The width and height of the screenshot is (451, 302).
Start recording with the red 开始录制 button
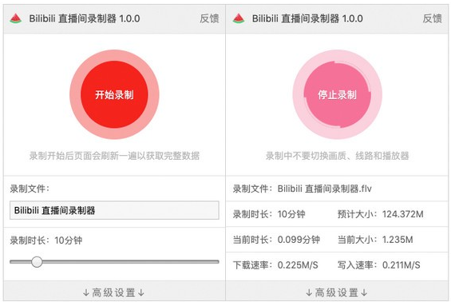coord(114,94)
